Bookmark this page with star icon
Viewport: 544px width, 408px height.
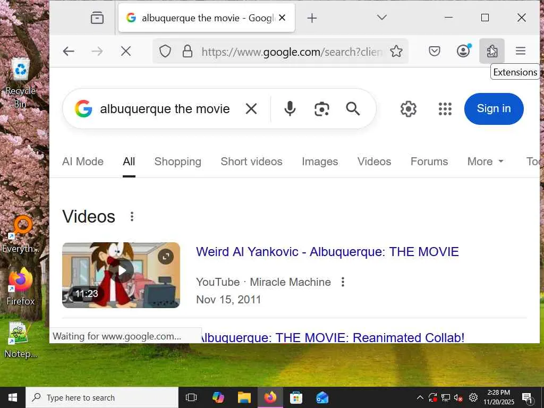[396, 52]
